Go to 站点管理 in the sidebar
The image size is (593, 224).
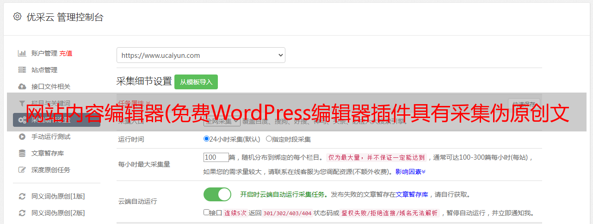tap(44, 70)
